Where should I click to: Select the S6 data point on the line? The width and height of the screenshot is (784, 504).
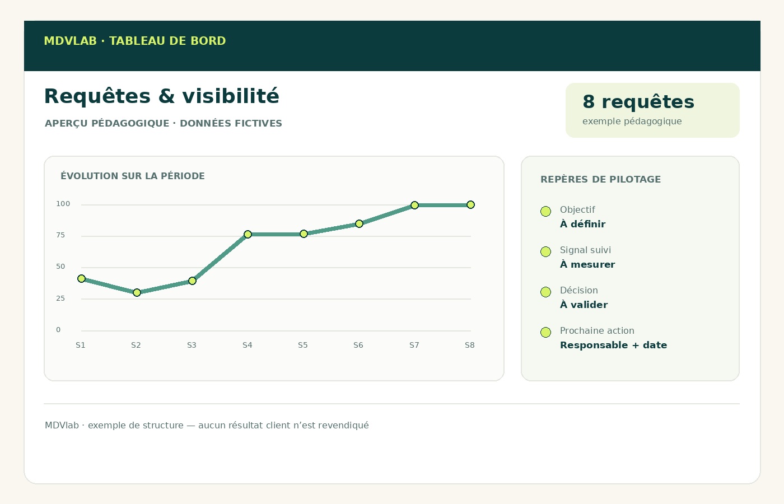tap(359, 223)
